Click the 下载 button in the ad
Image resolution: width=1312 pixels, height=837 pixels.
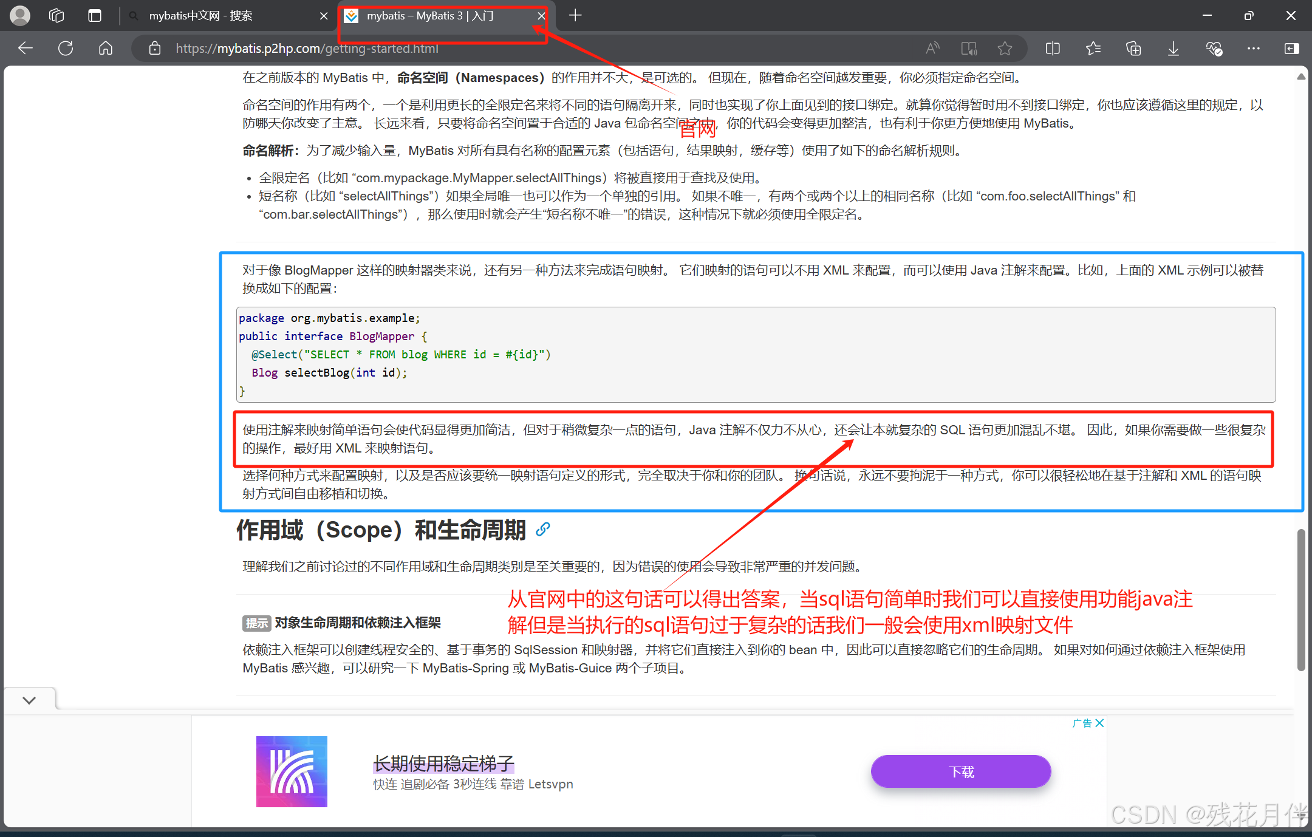point(960,771)
